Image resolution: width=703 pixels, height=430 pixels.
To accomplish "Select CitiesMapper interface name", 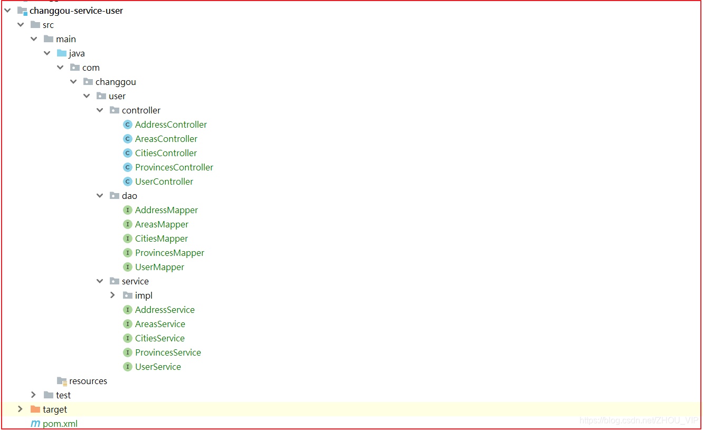I will click(161, 238).
